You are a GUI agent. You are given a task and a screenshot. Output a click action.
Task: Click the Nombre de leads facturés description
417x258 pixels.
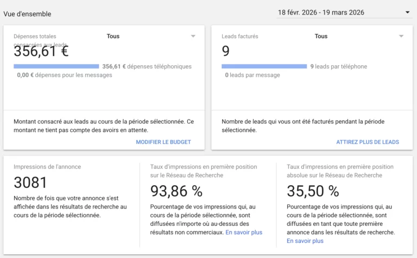tap(303, 126)
